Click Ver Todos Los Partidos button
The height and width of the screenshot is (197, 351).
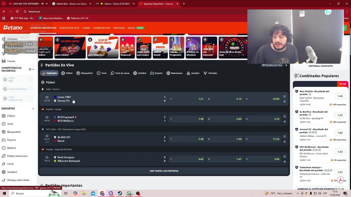coord(164,171)
